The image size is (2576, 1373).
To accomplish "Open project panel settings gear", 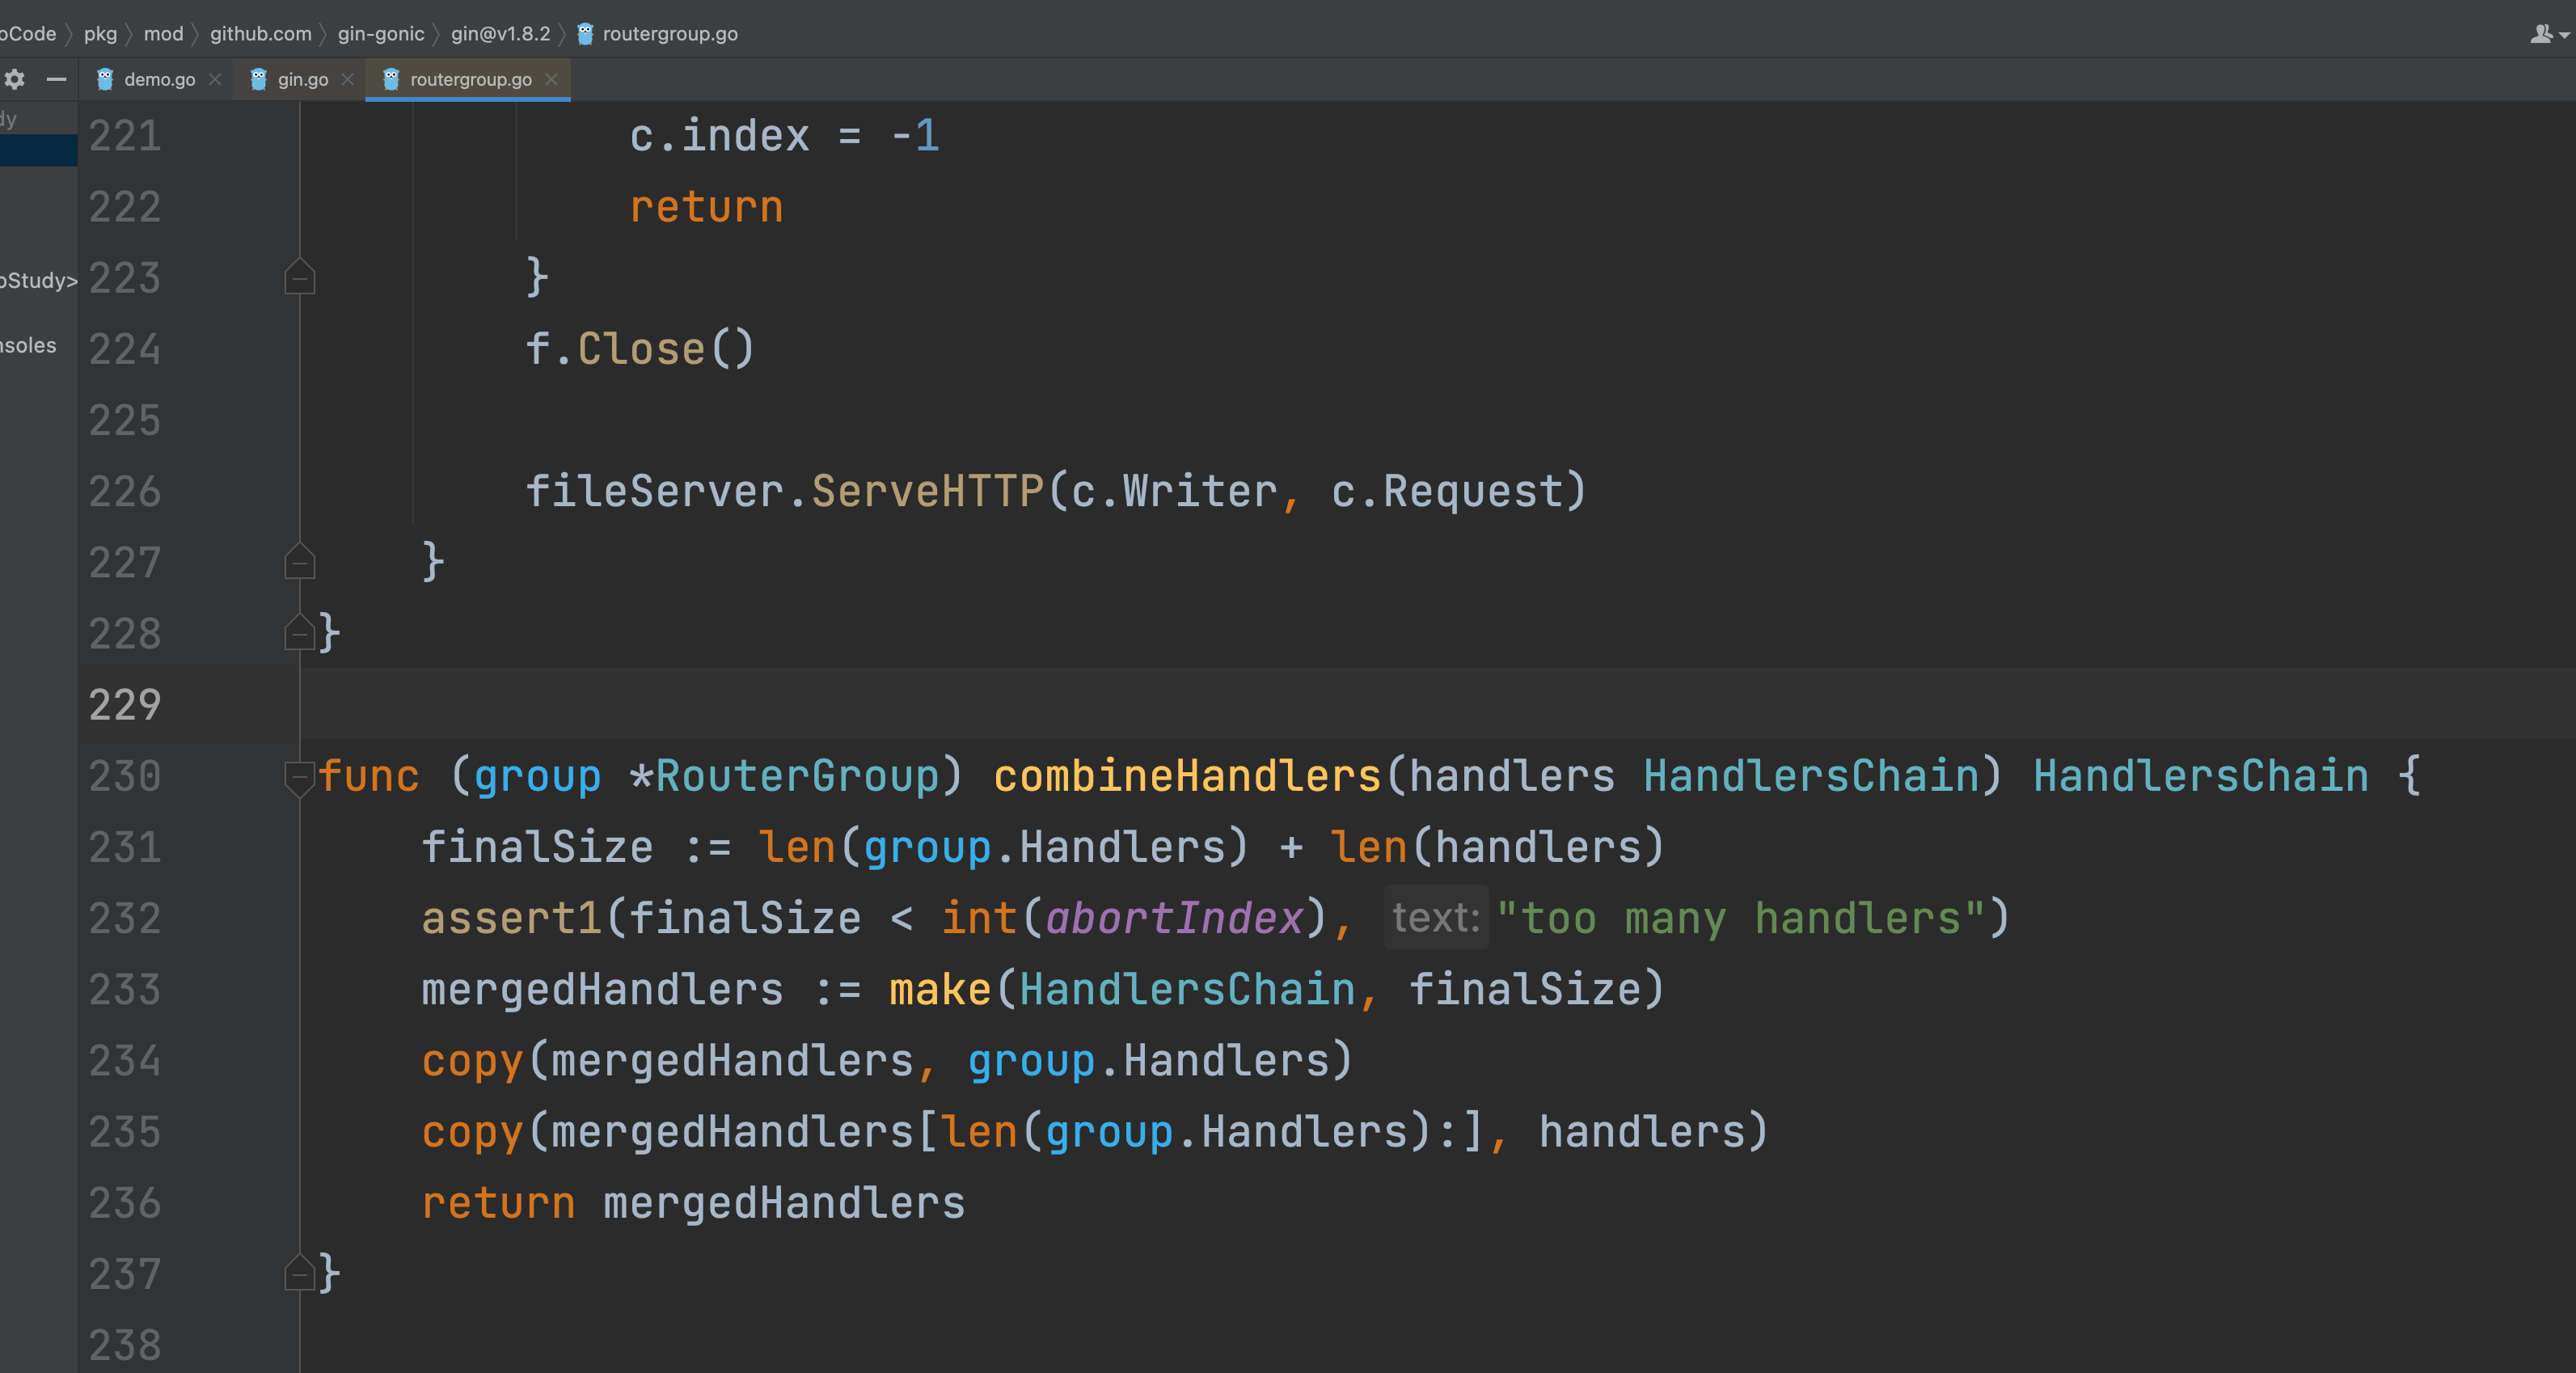I will pos(15,79).
